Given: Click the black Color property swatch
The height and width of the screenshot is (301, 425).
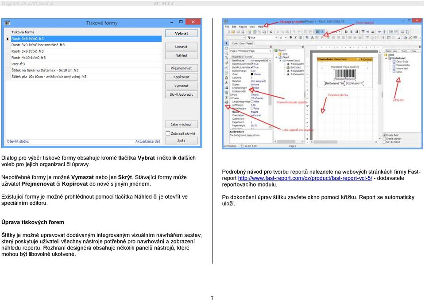Looking at the screenshot, I should click(252, 74).
